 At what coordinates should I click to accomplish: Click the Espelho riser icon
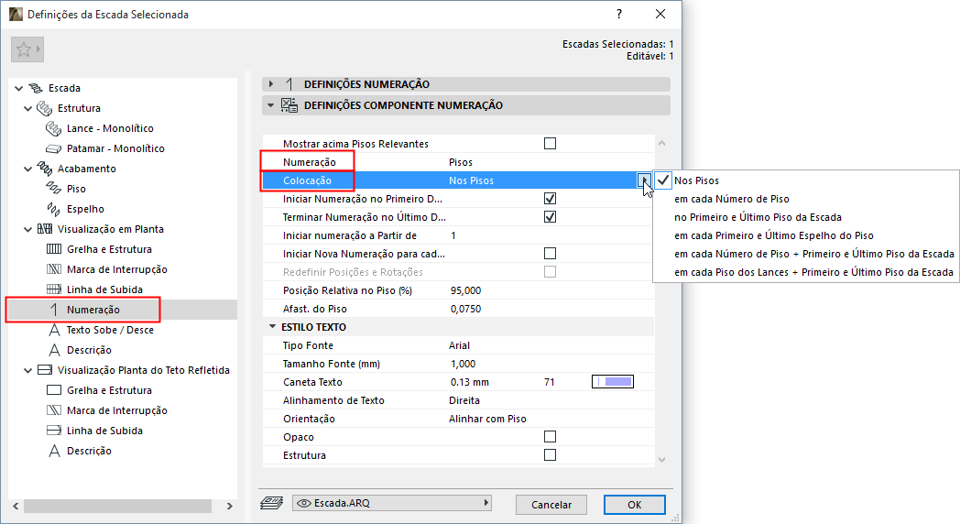54,209
